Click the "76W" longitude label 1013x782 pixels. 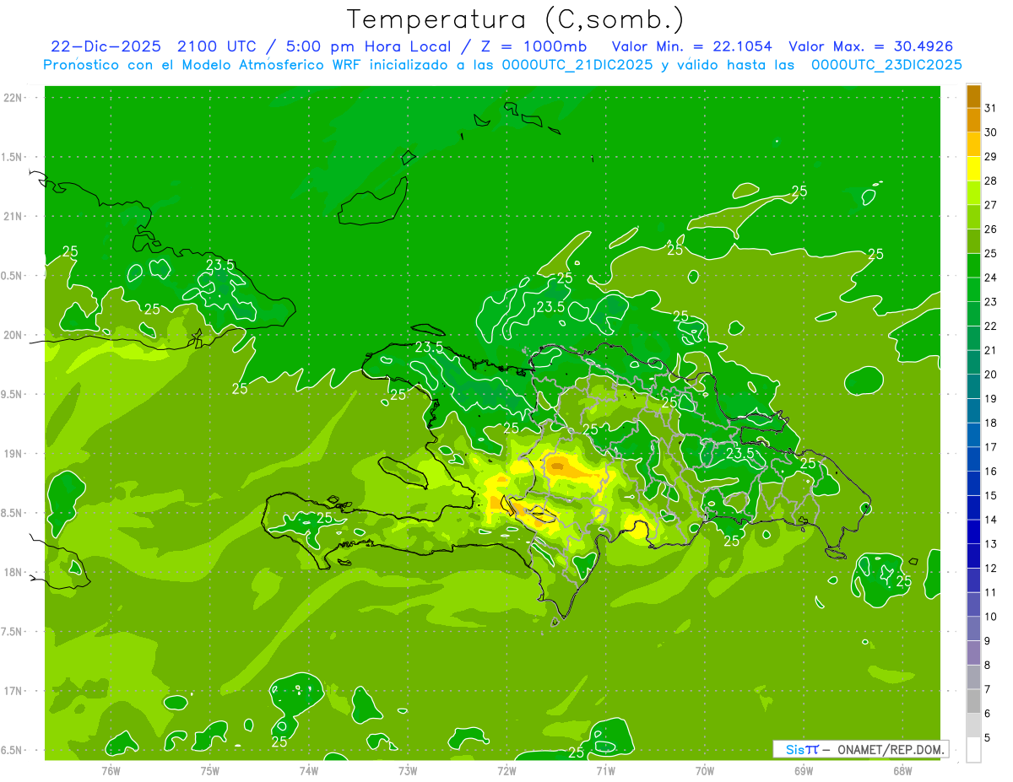point(111,770)
